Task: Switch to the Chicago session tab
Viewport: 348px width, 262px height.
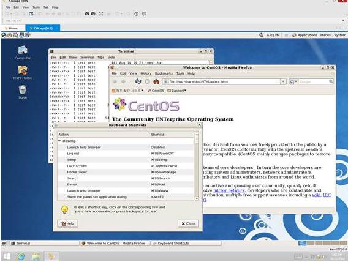Action: click(43, 28)
